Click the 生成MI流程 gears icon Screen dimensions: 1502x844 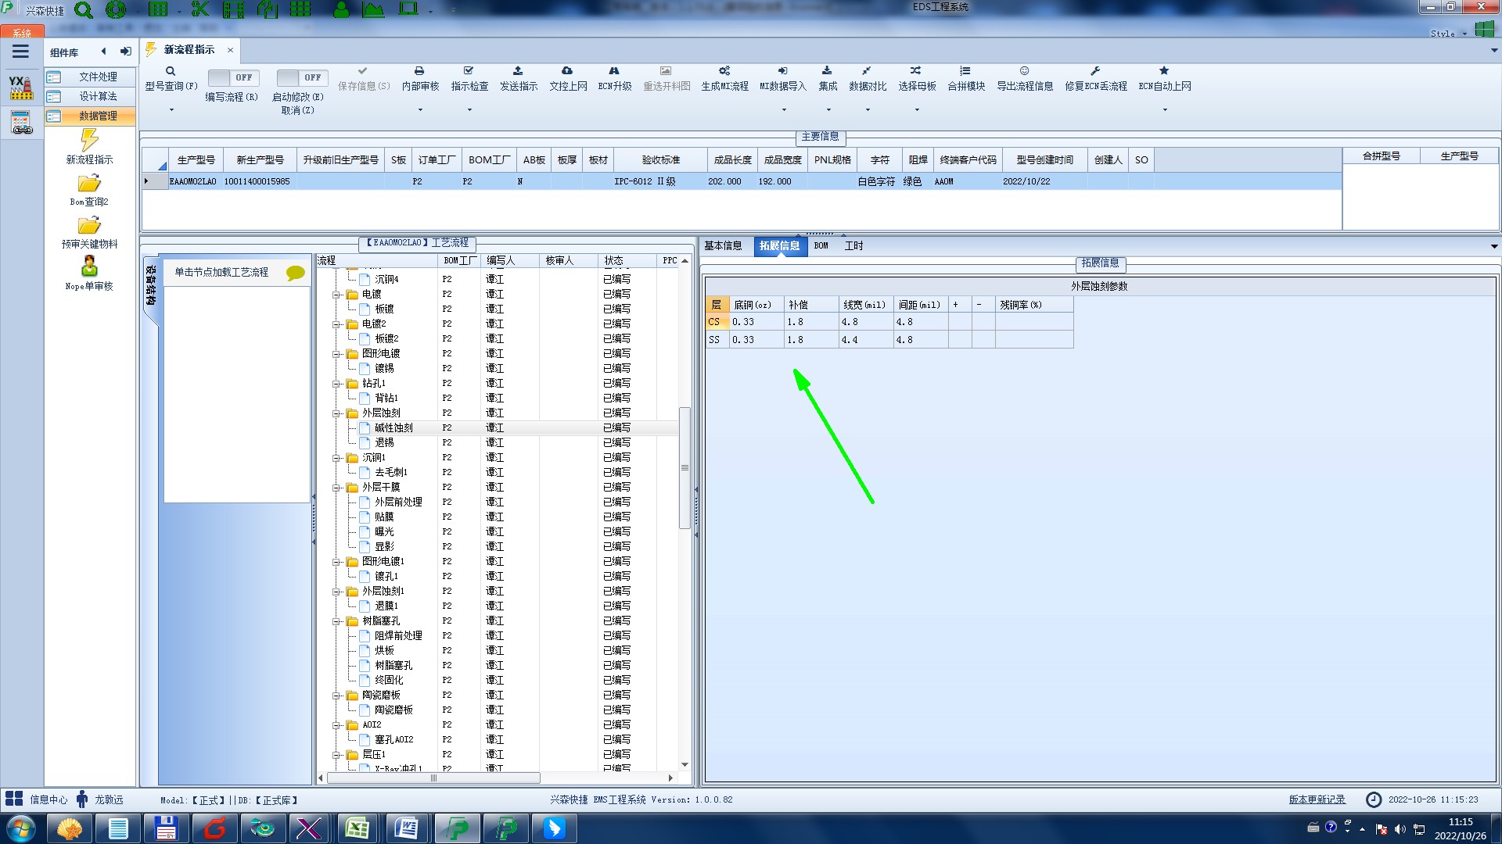(x=724, y=71)
